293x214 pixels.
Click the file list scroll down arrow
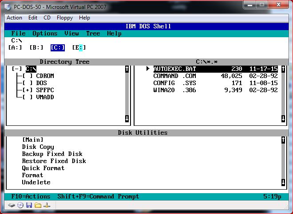pyautogui.click(x=283, y=118)
